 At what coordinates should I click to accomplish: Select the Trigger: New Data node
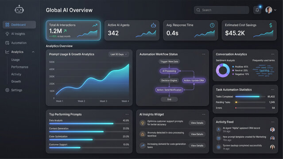point(169,61)
